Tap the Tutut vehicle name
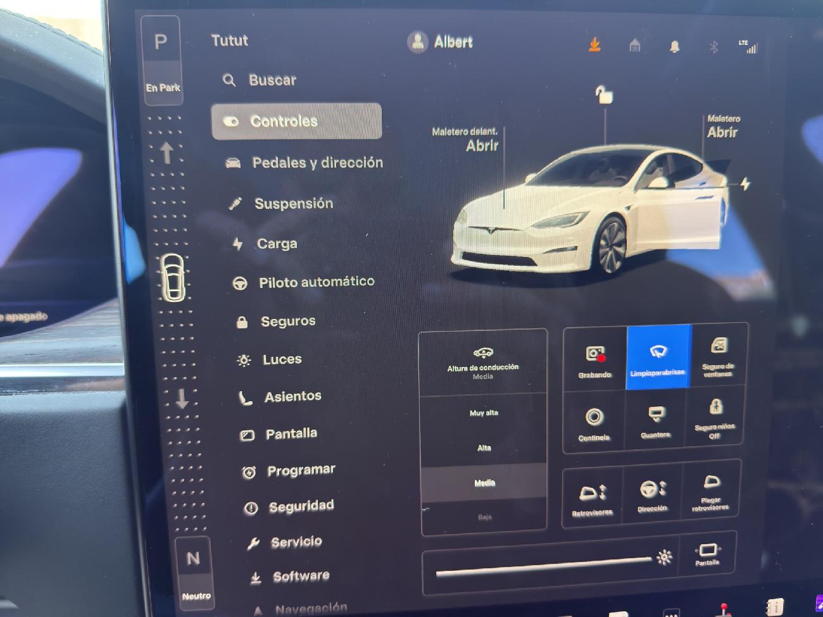823x617 pixels. tap(229, 41)
